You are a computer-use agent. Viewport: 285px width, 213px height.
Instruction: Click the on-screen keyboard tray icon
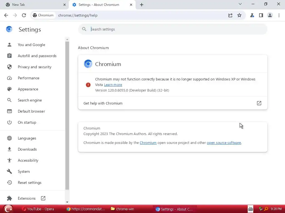(x=250, y=209)
